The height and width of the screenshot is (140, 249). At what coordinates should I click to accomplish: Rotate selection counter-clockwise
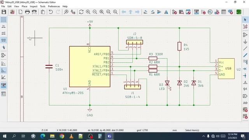[146, 12]
